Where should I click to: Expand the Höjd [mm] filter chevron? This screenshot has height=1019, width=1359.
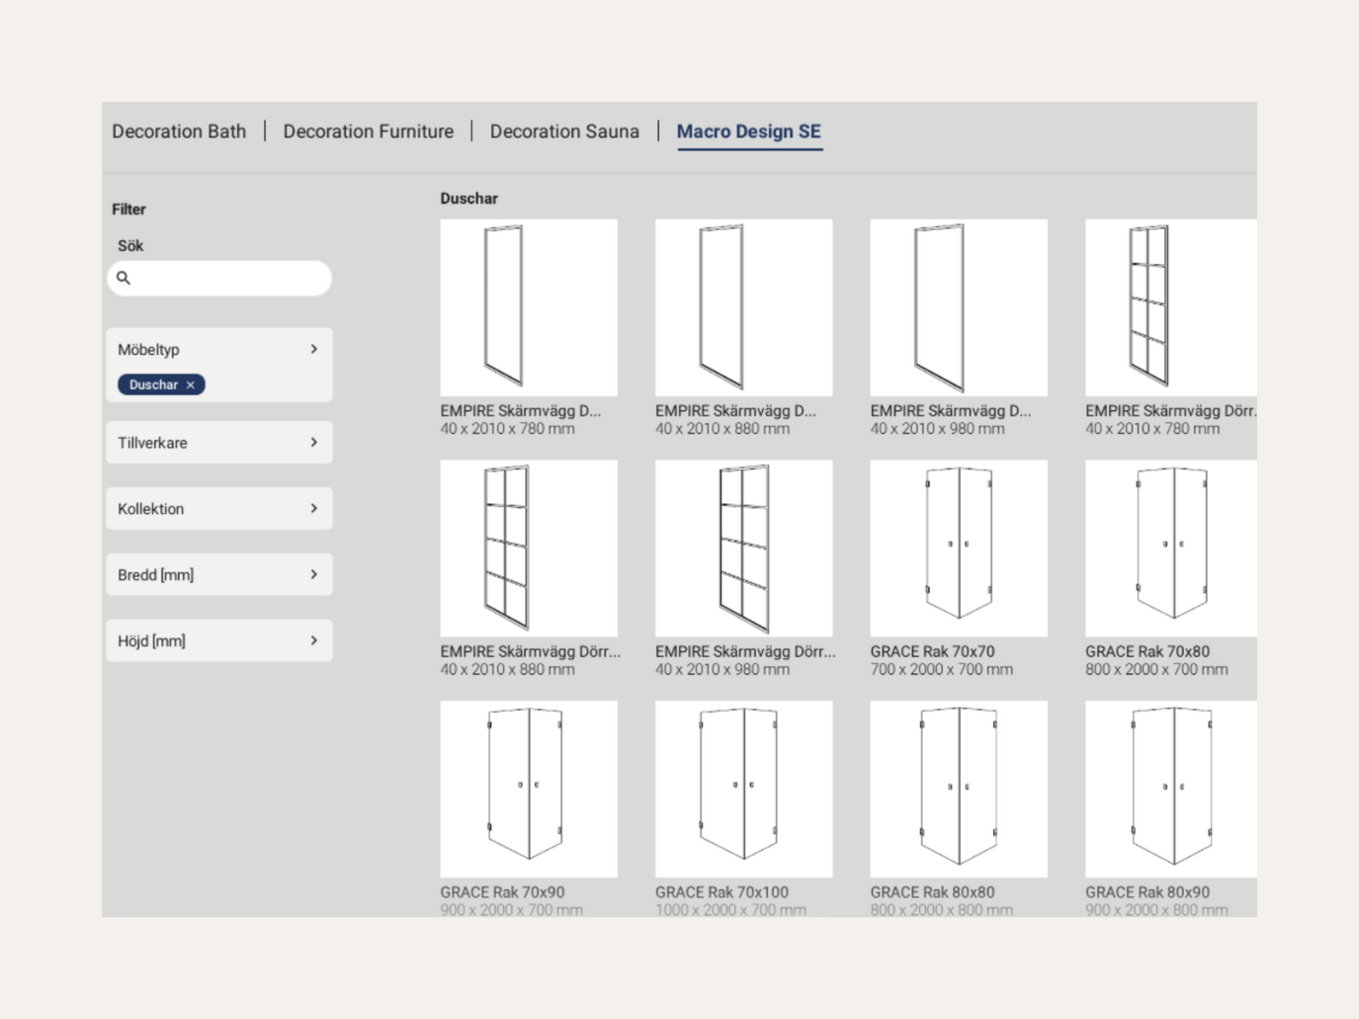pos(313,640)
